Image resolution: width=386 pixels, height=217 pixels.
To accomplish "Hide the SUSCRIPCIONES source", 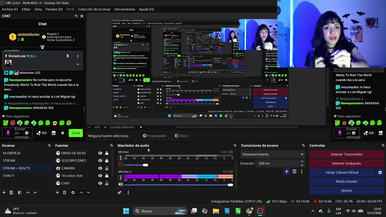I will click(100, 161).
